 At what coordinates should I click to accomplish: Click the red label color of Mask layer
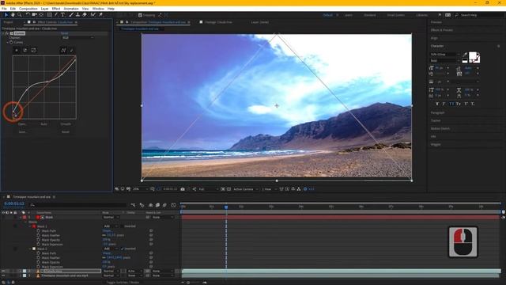coord(25,218)
